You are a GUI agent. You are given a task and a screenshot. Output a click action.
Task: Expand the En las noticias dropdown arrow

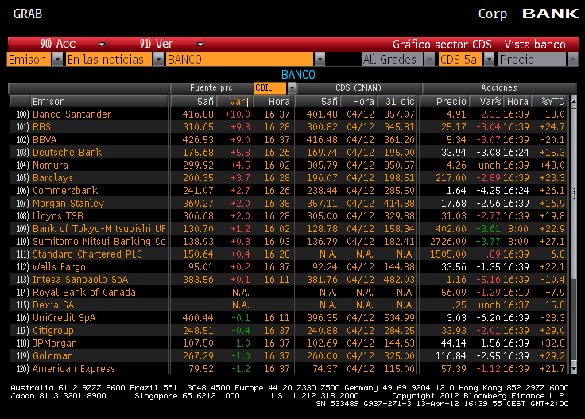click(158, 60)
